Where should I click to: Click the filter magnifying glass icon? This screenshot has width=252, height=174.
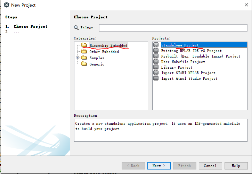(76, 28)
